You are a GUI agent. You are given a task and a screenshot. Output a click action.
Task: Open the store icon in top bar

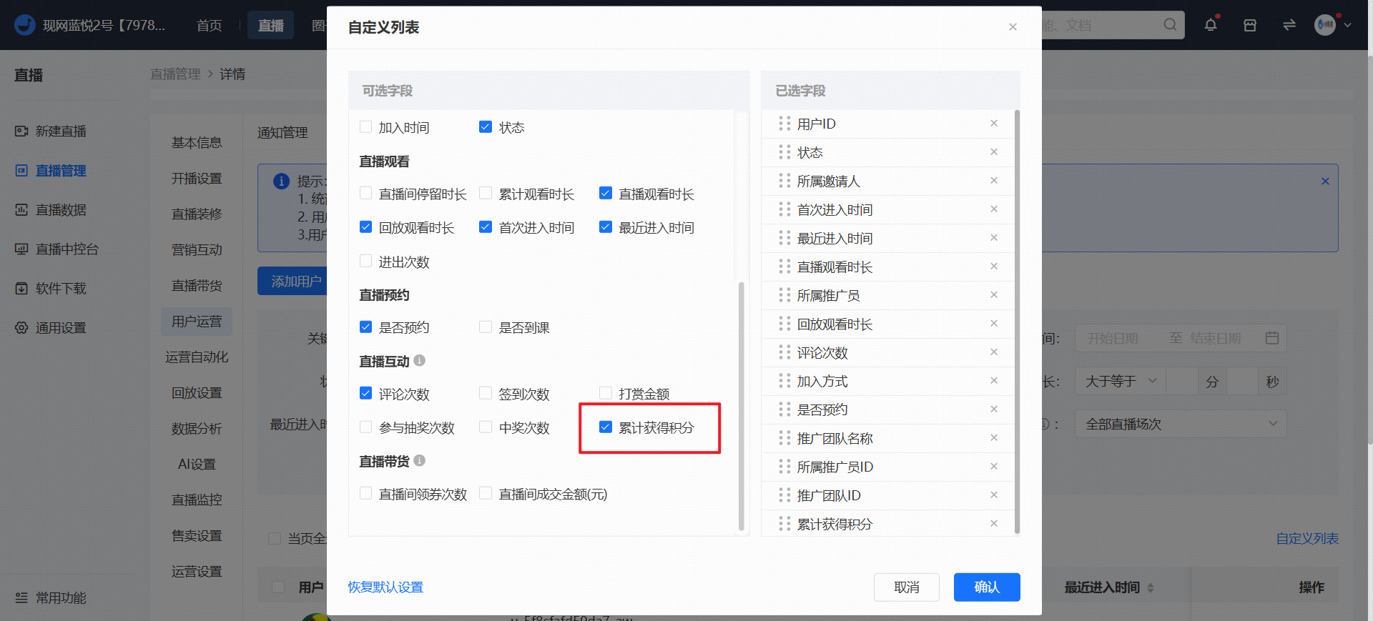pyautogui.click(x=1250, y=25)
